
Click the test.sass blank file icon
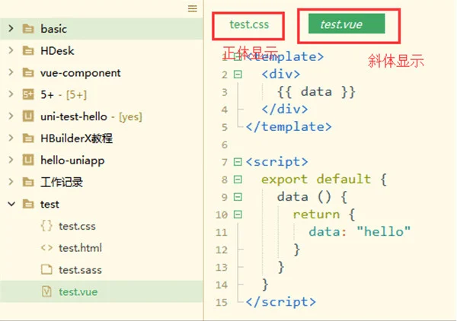[x=46, y=270]
